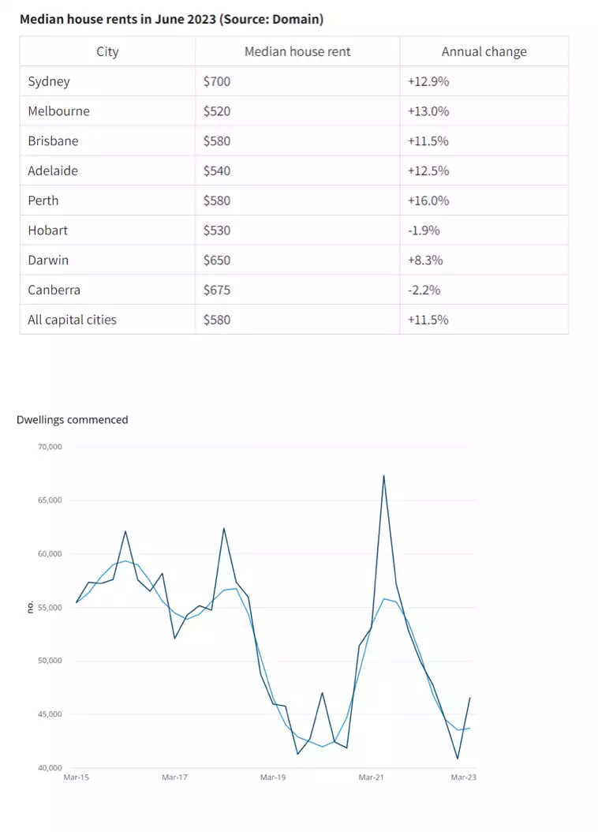Click the City column header
This screenshot has height=832, width=598.
pyautogui.click(x=107, y=51)
